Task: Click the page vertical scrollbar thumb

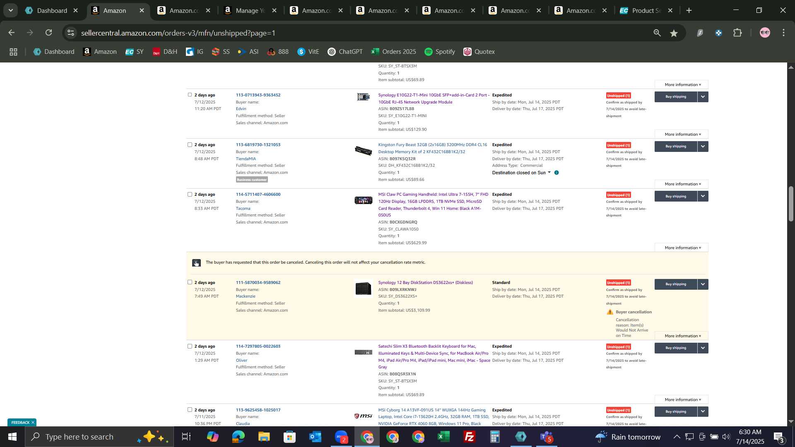Action: tap(790, 204)
